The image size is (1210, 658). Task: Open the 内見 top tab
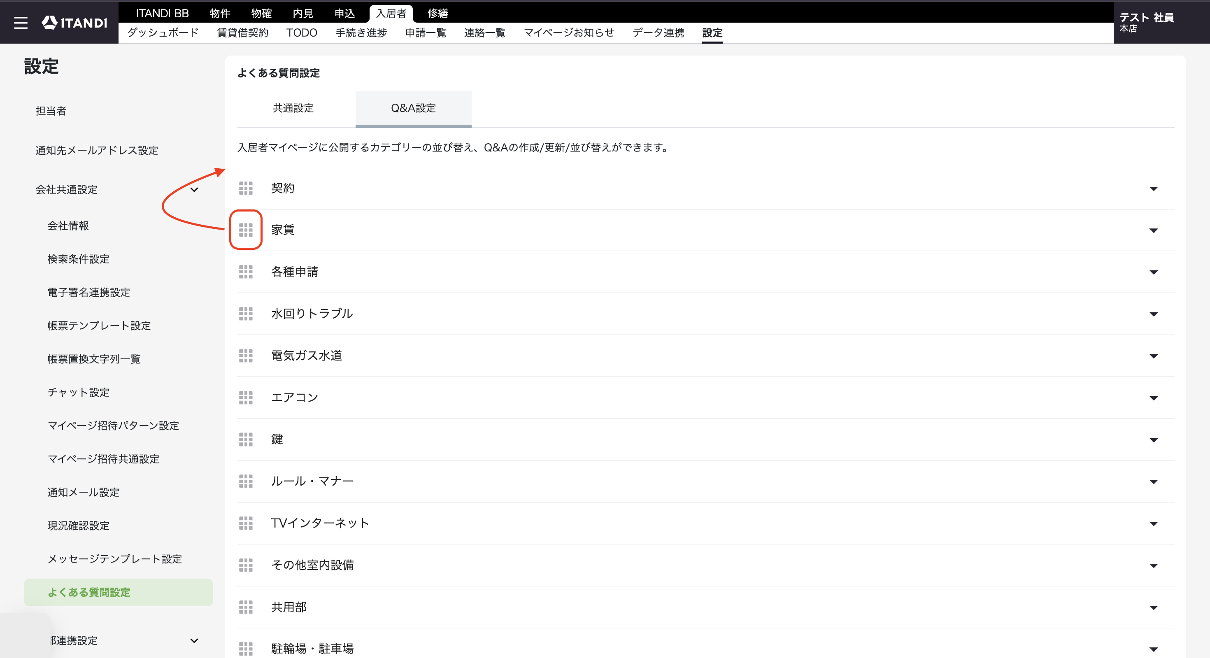[303, 13]
